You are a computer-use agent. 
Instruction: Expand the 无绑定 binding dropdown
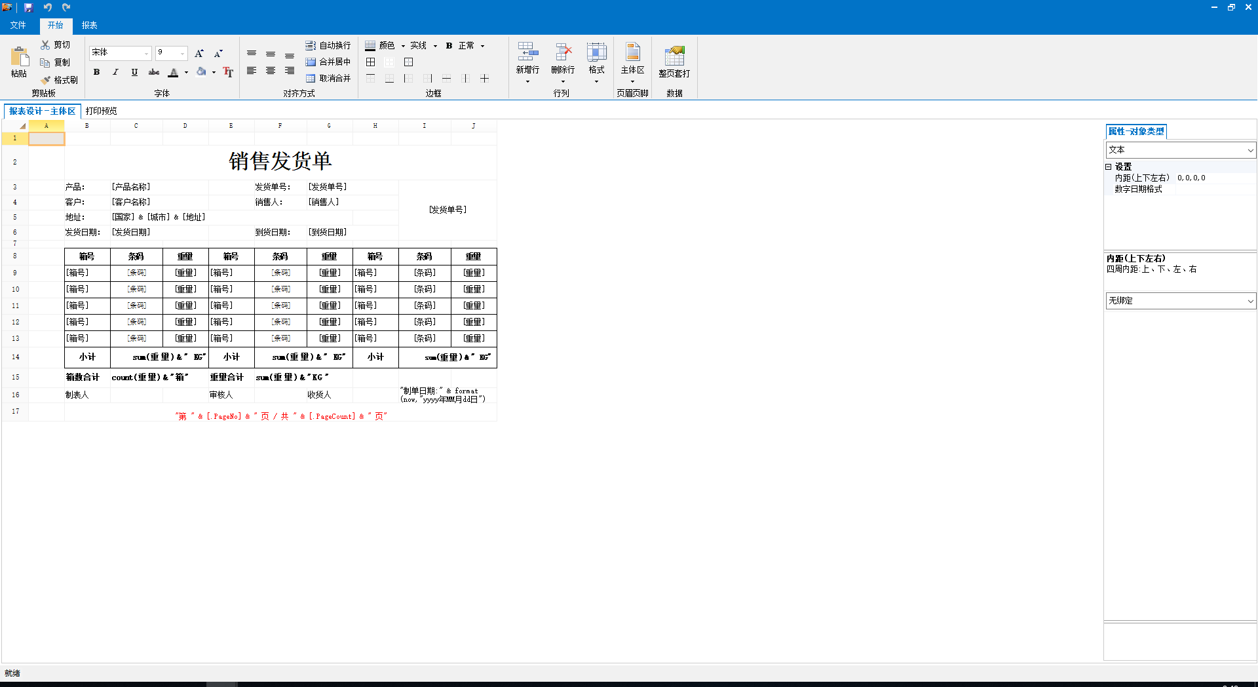[x=1250, y=301]
